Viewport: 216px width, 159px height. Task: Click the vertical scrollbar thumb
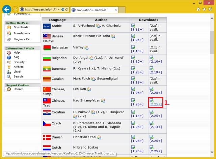(212, 42)
